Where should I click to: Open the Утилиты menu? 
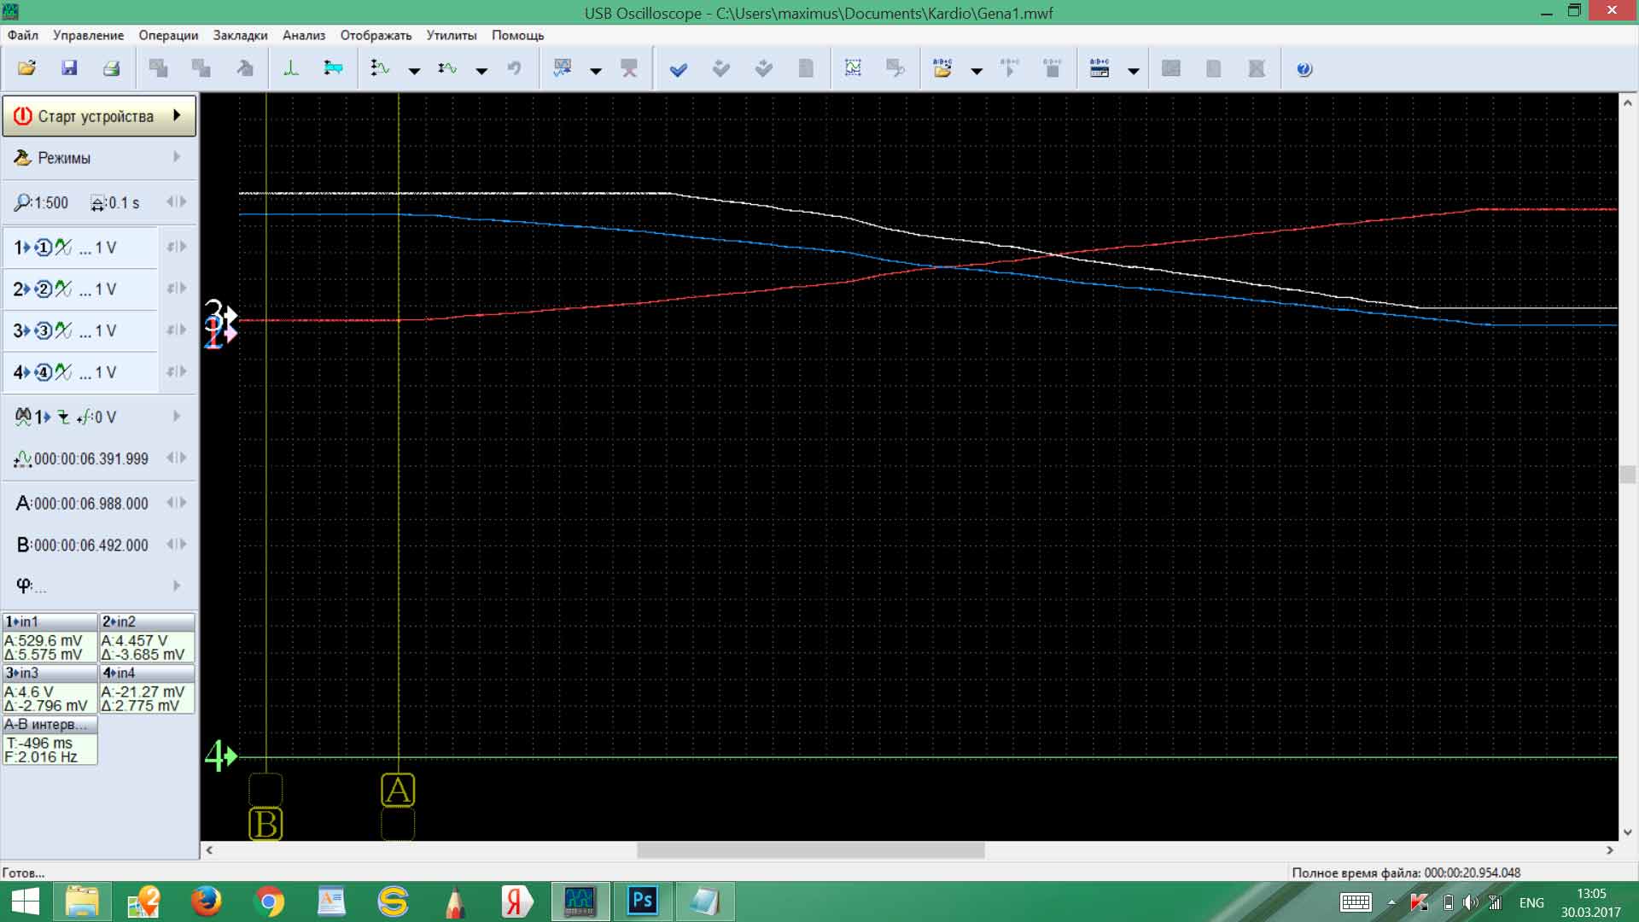(x=452, y=35)
